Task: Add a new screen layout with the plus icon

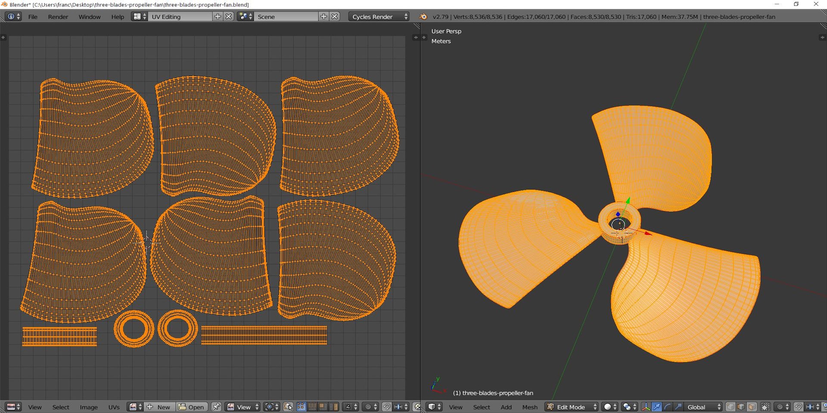Action: (x=218, y=16)
